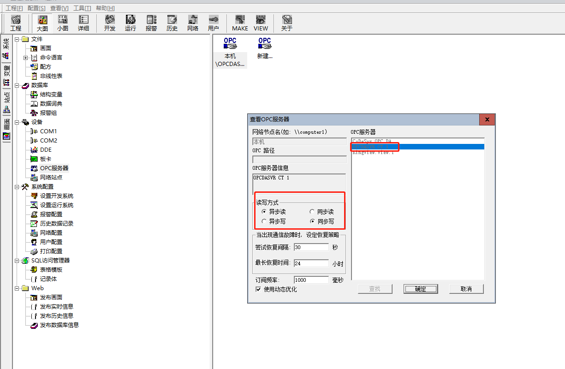Open the 工程[F] menu
This screenshot has height=369, width=565.
(x=14, y=8)
